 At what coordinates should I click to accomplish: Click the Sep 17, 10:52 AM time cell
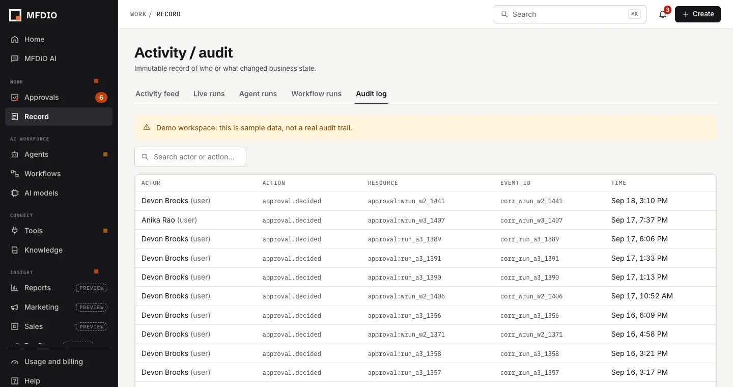642,296
